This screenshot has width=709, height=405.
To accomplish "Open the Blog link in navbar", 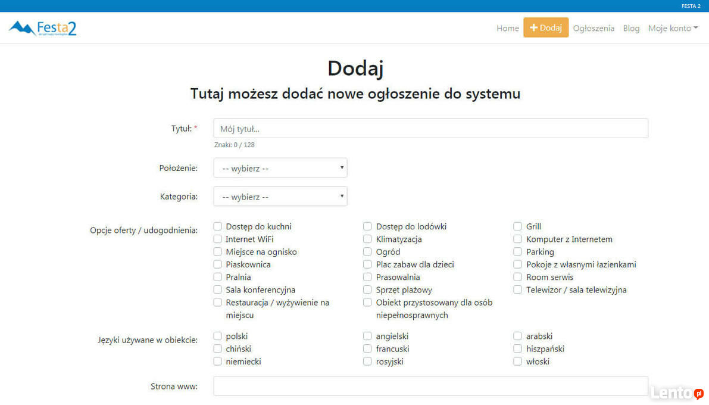I will point(631,28).
